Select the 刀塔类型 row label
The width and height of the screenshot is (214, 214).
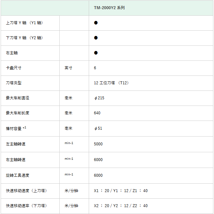pos(14,83)
